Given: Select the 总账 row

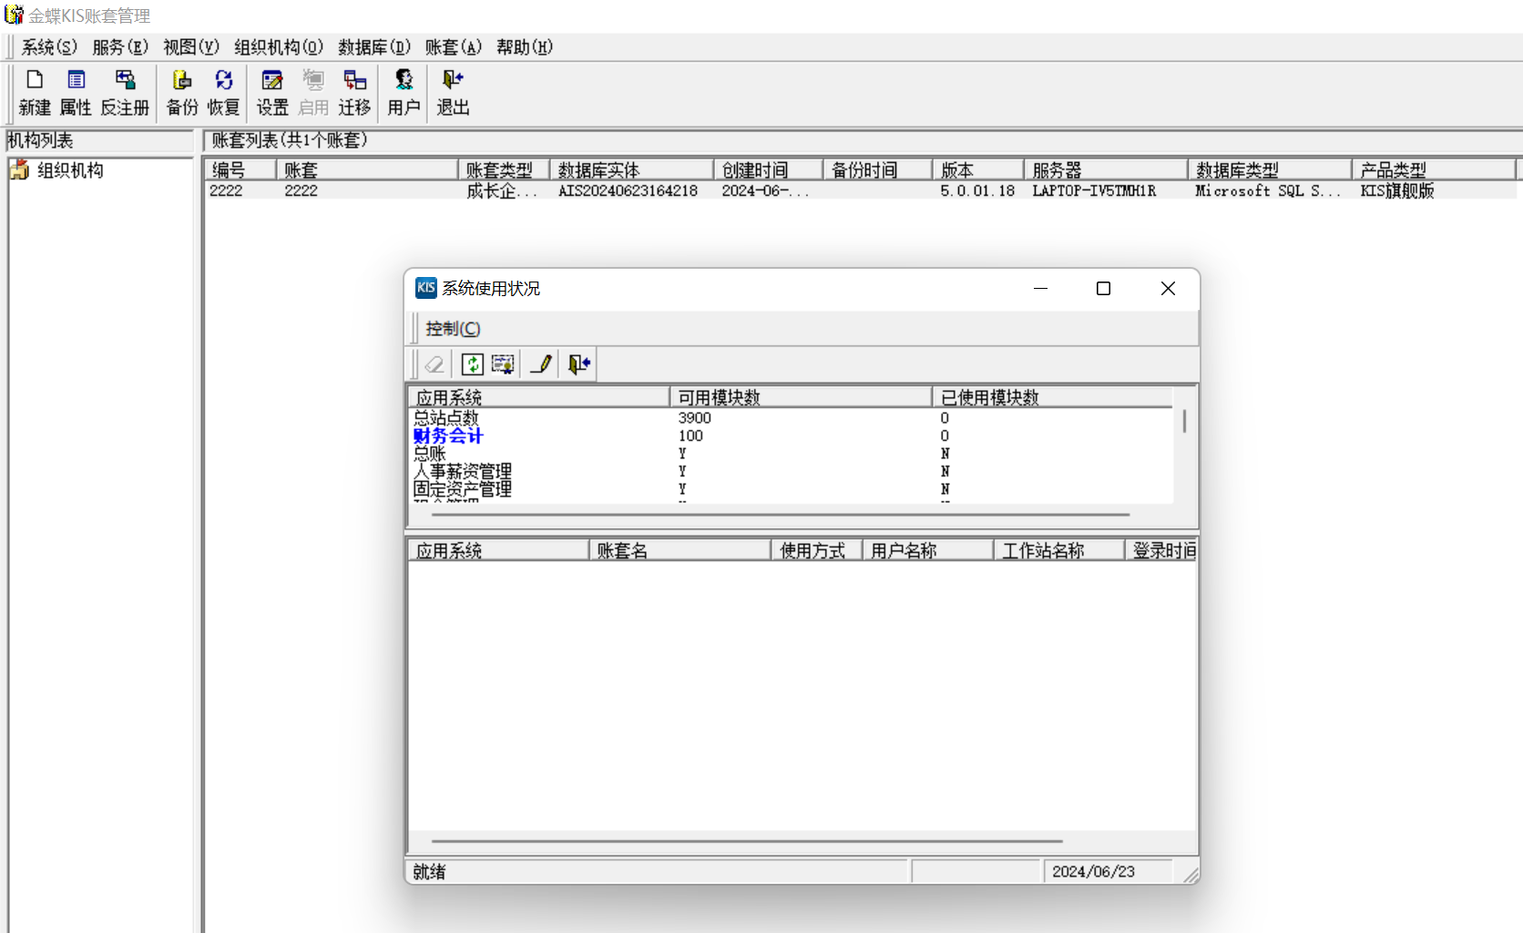Looking at the screenshot, I should point(790,453).
